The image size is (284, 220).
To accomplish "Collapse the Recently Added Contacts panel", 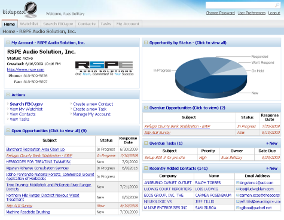I will tap(146, 168).
